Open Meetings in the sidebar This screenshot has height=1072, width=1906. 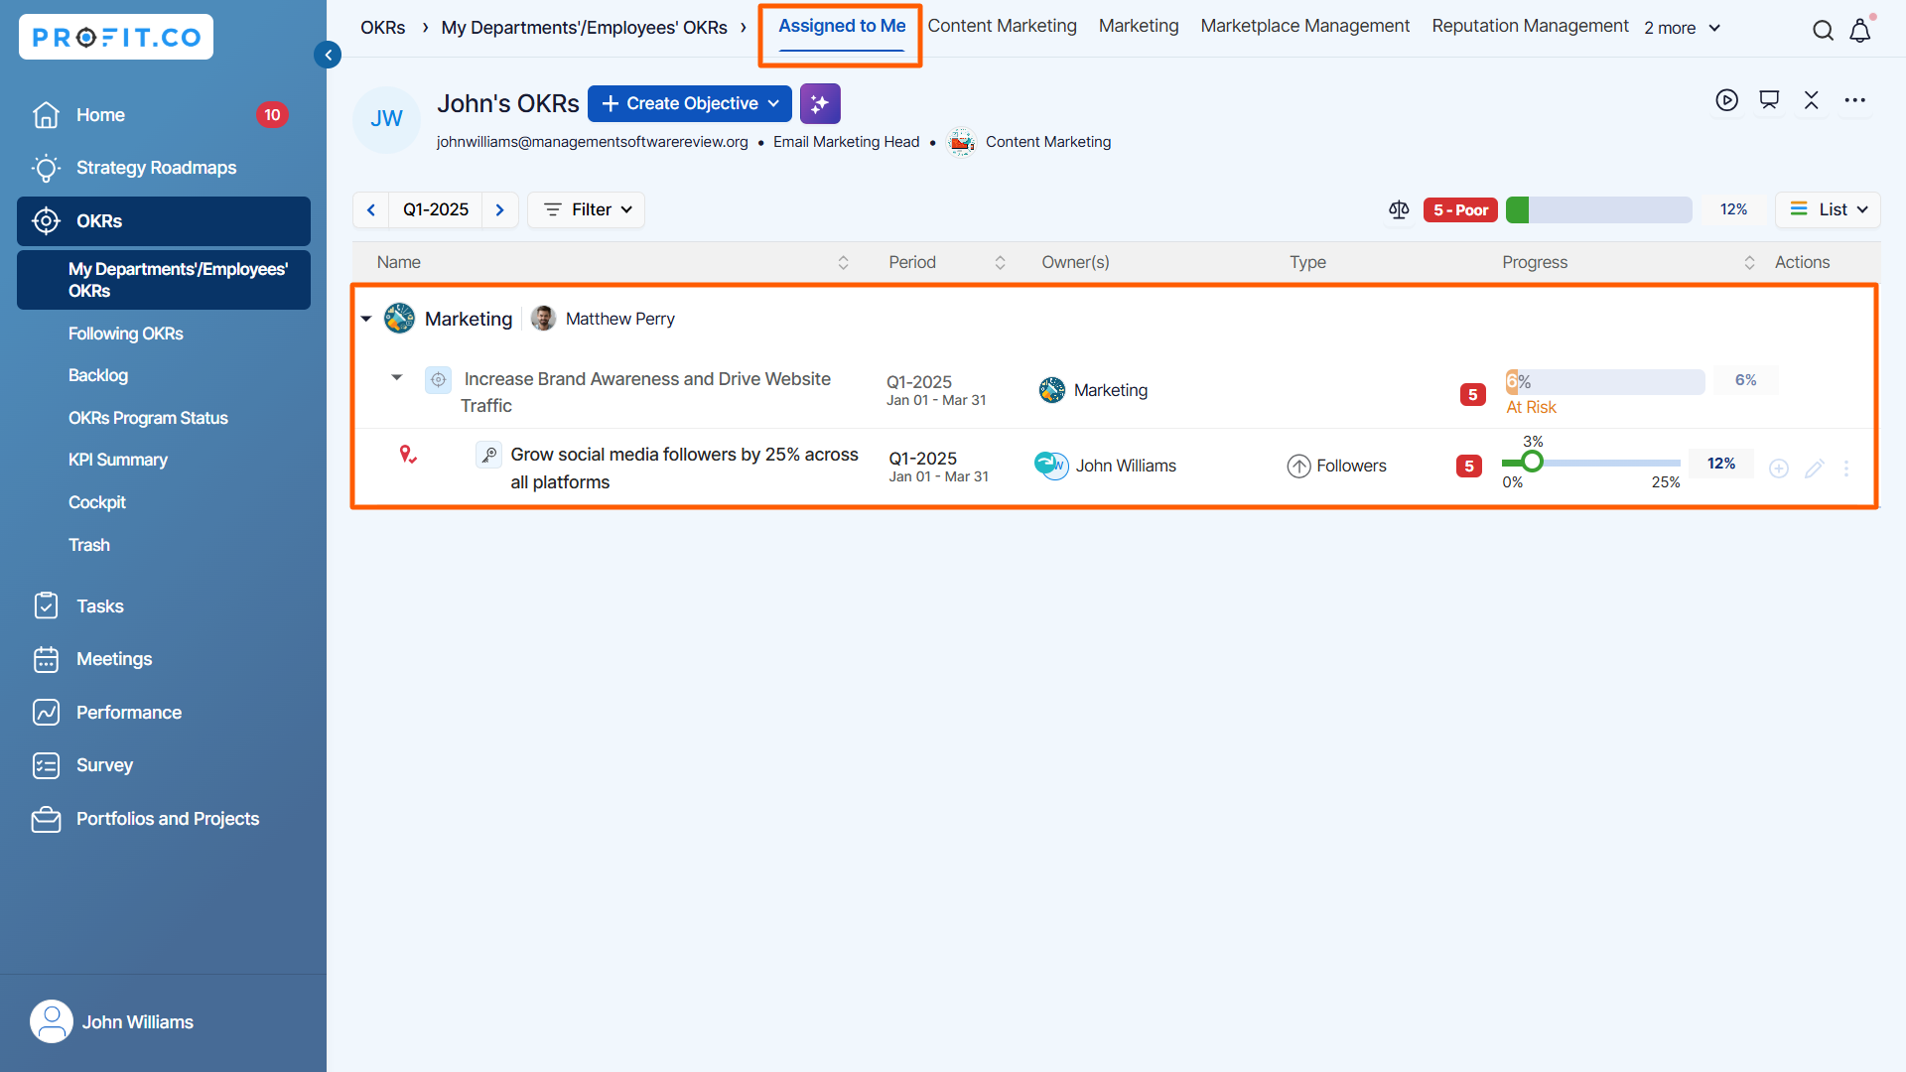click(164, 659)
